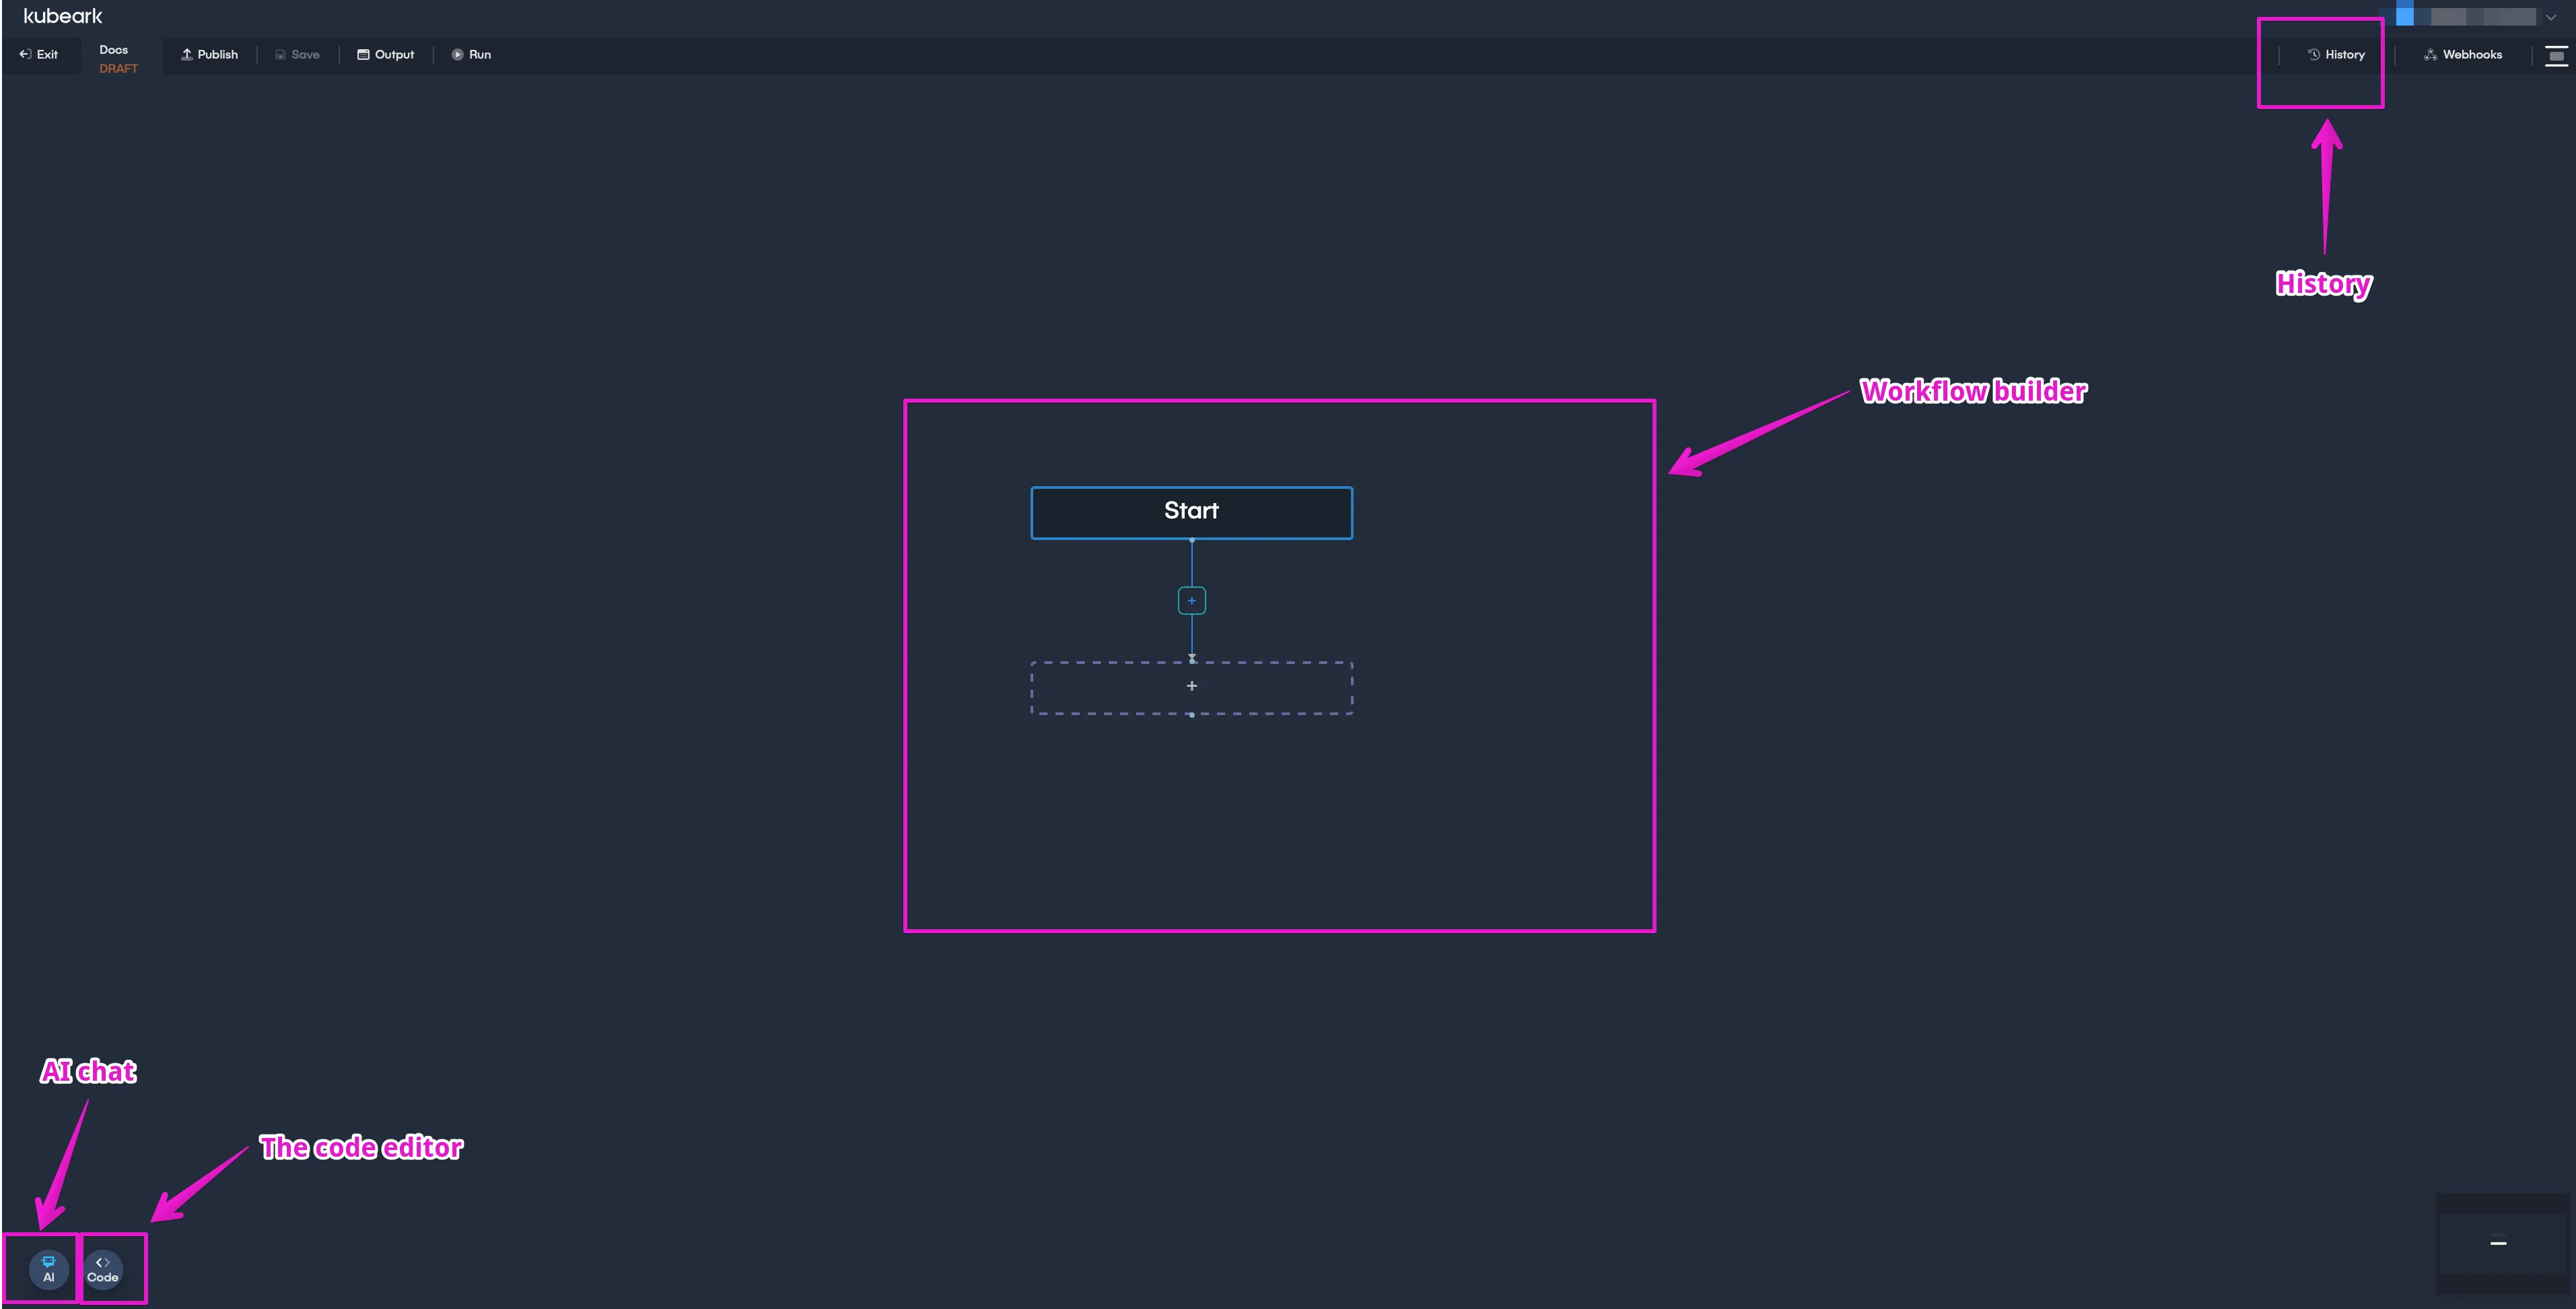Viewport: 2576px width, 1309px height.
Task: Exit the workflow editor
Action: pyautogui.click(x=38, y=55)
